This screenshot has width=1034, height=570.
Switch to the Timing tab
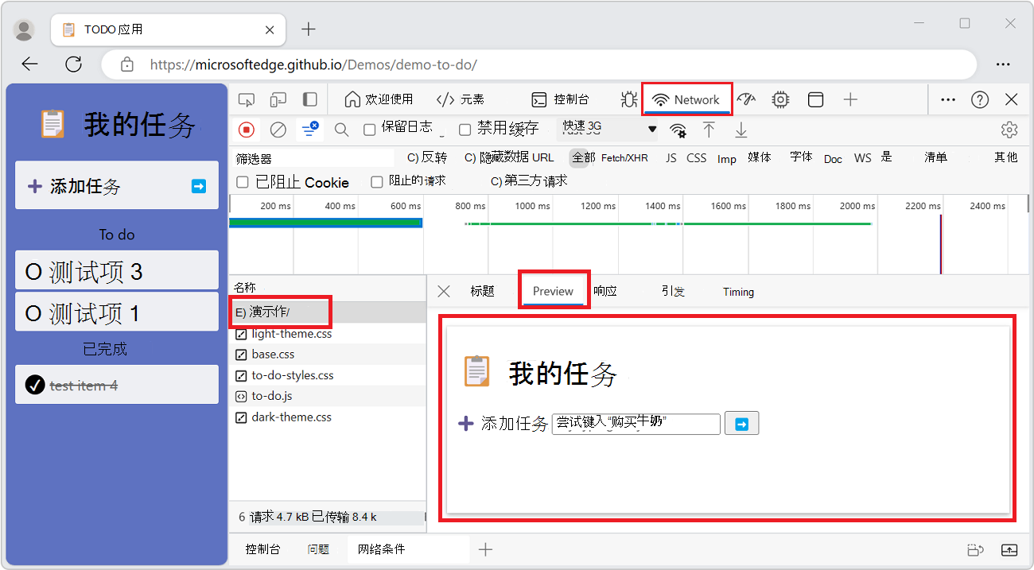(738, 291)
